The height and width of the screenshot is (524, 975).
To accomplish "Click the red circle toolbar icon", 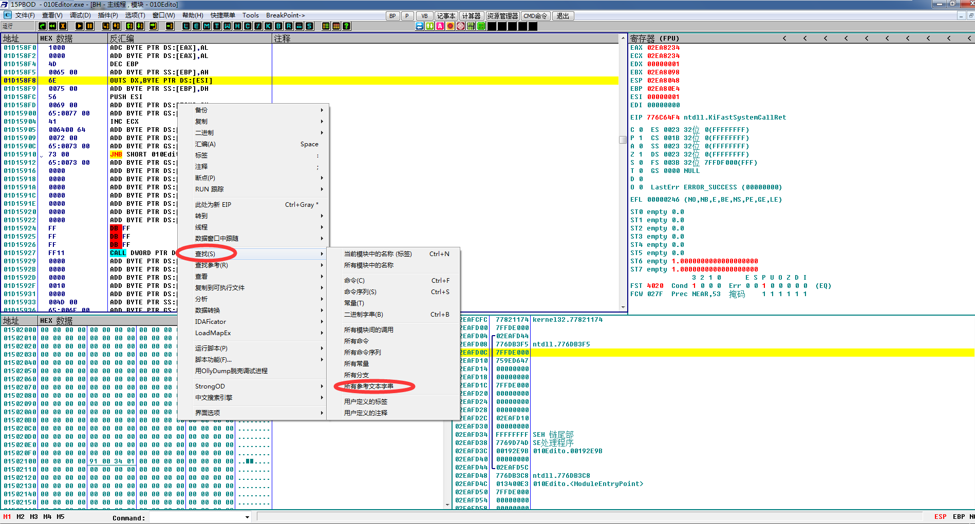I will 451,26.
